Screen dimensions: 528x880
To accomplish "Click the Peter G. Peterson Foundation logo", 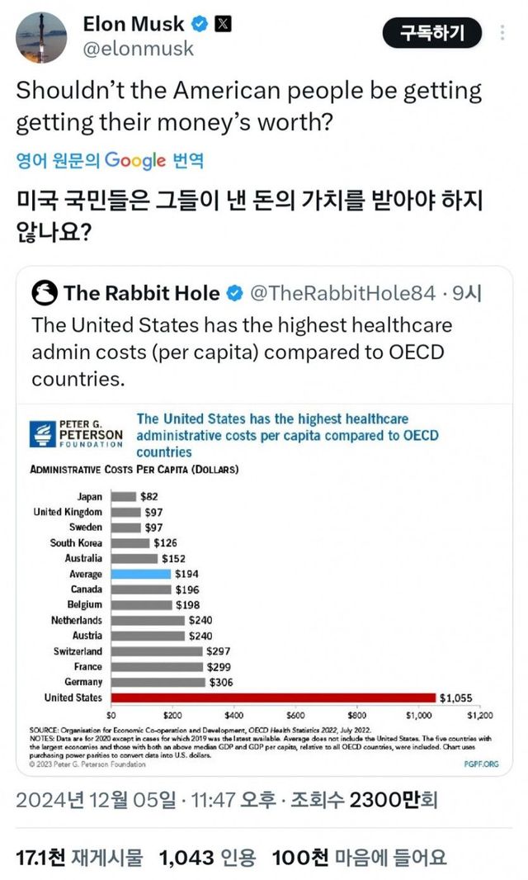I will click(x=76, y=433).
